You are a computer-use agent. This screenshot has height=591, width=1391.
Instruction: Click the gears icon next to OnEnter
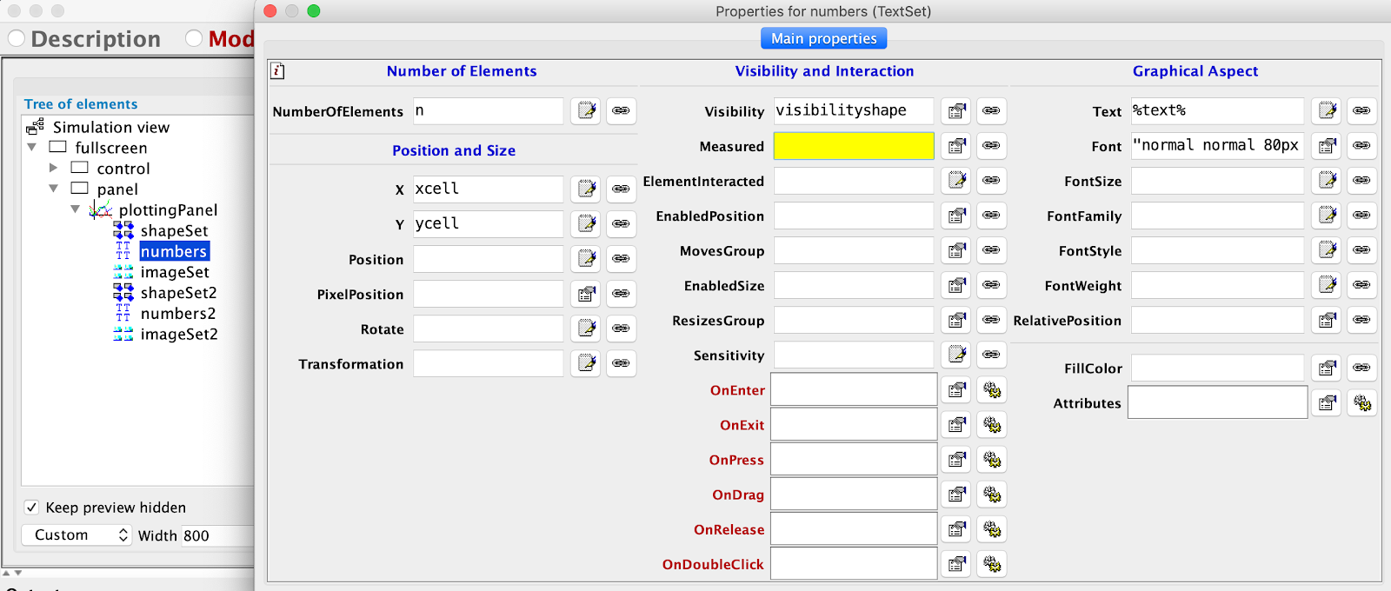click(x=992, y=390)
